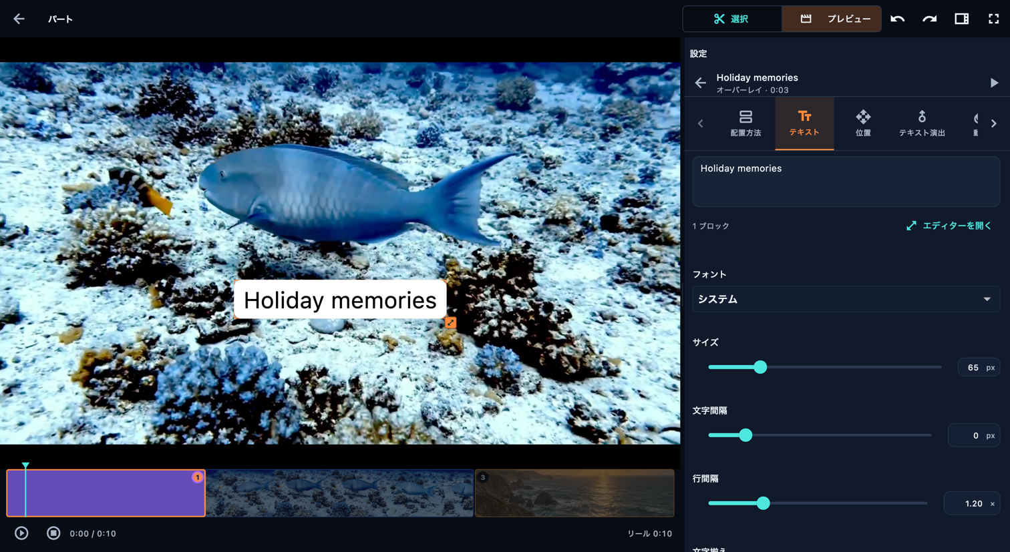The width and height of the screenshot is (1010, 552).
Task: Select the sunset clip 3 in the timeline
Action: [x=574, y=493]
